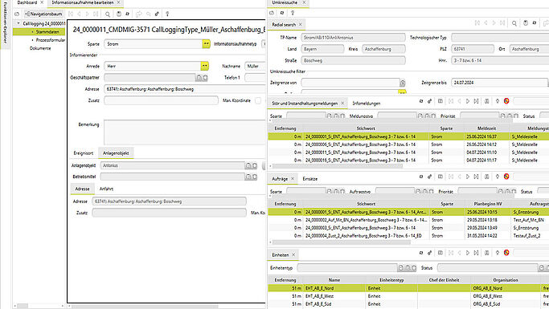Screen dimensions: 549x309
Task: Close the Dashboard tab
Action: (42, 2)
